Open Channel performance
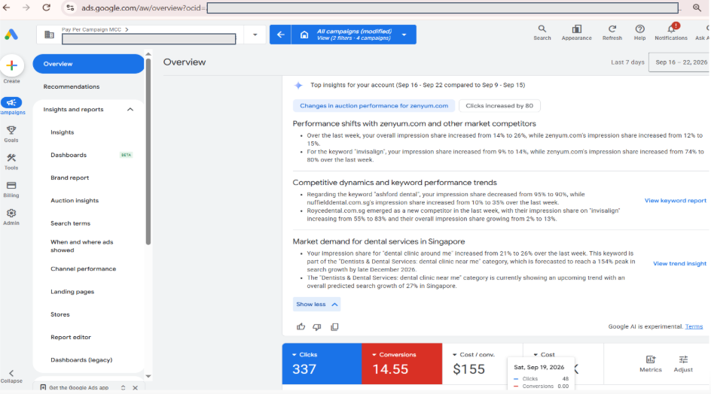 click(84, 268)
